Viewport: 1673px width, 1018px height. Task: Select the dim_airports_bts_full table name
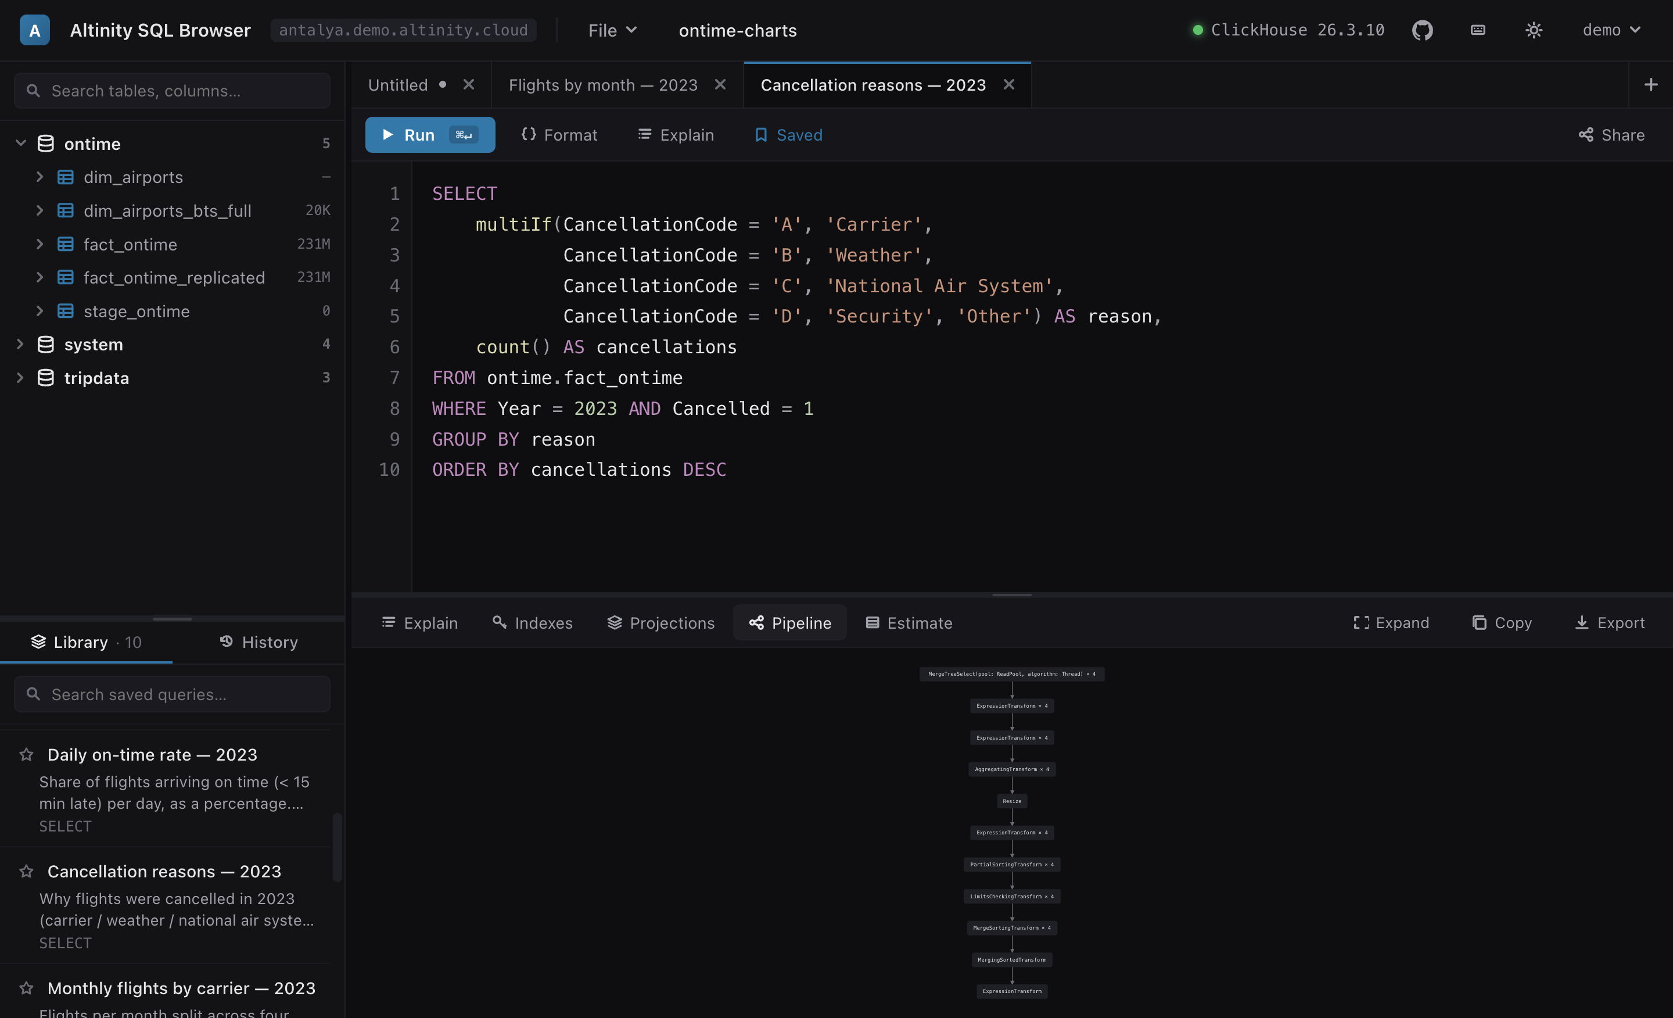167,210
